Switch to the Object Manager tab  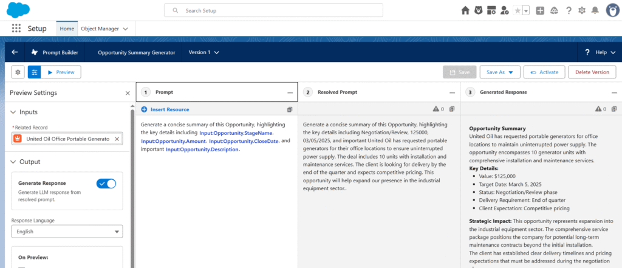coord(104,29)
